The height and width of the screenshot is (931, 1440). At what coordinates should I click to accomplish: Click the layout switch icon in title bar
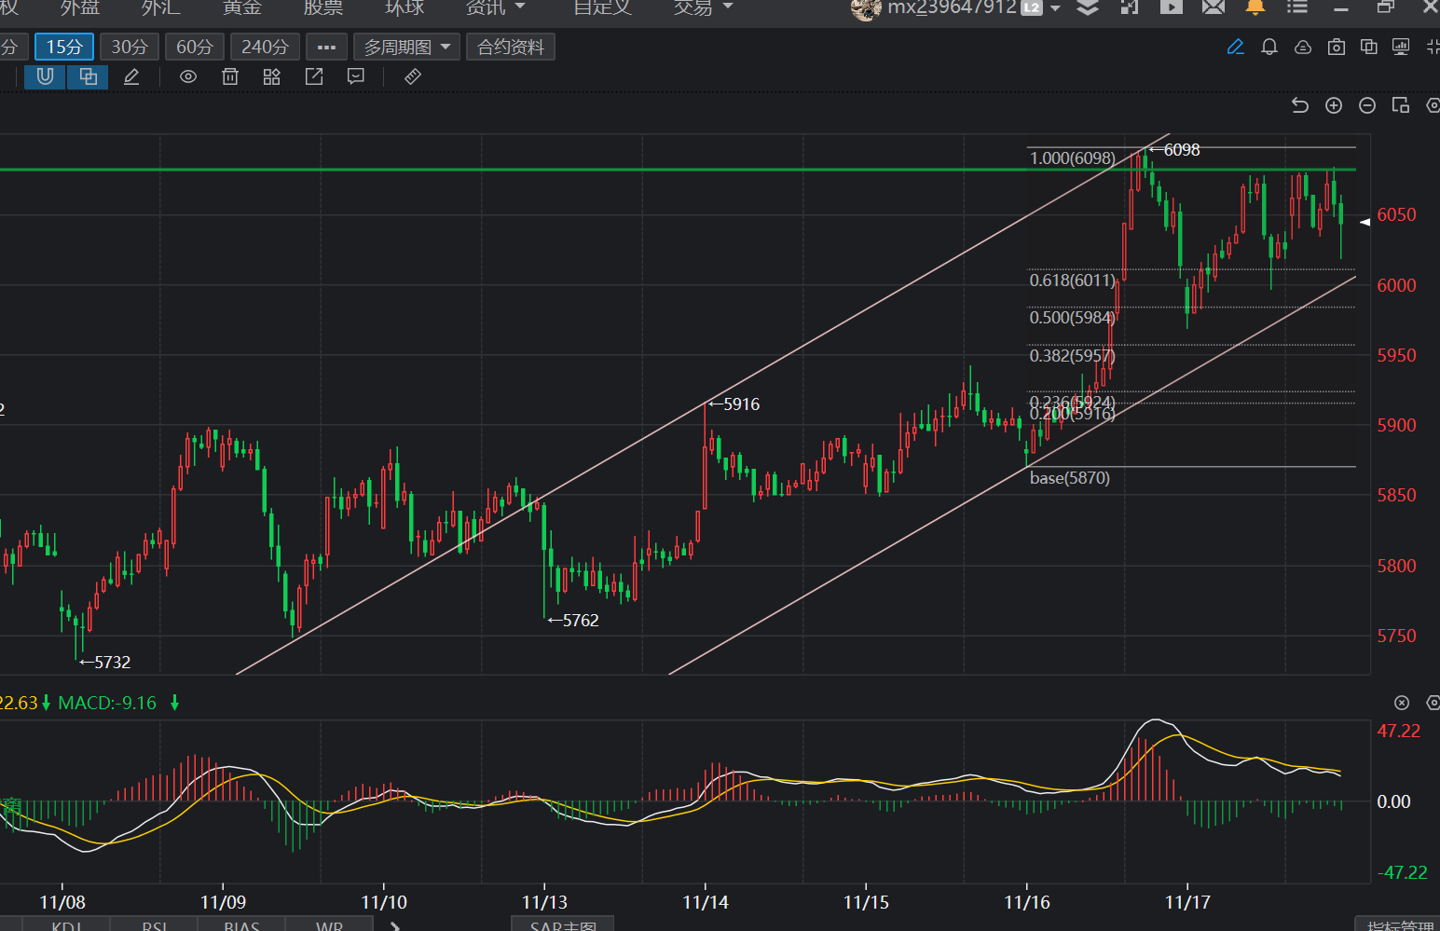coord(1130,7)
